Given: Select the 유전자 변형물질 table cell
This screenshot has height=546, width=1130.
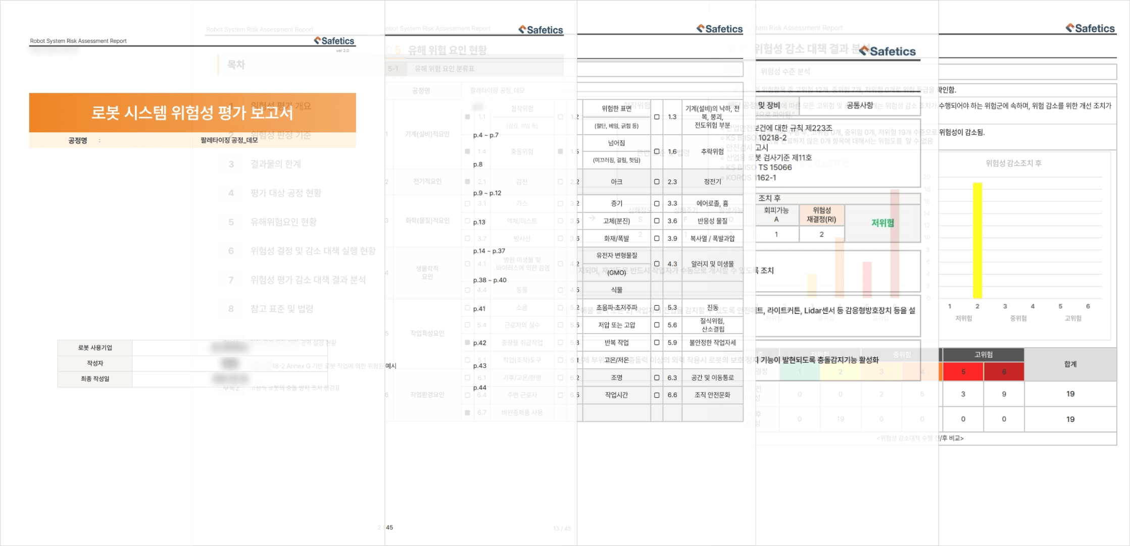Looking at the screenshot, I should (x=616, y=255).
